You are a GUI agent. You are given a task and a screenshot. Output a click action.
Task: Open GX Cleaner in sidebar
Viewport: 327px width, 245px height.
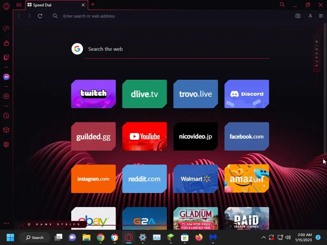pyautogui.click(x=6, y=43)
